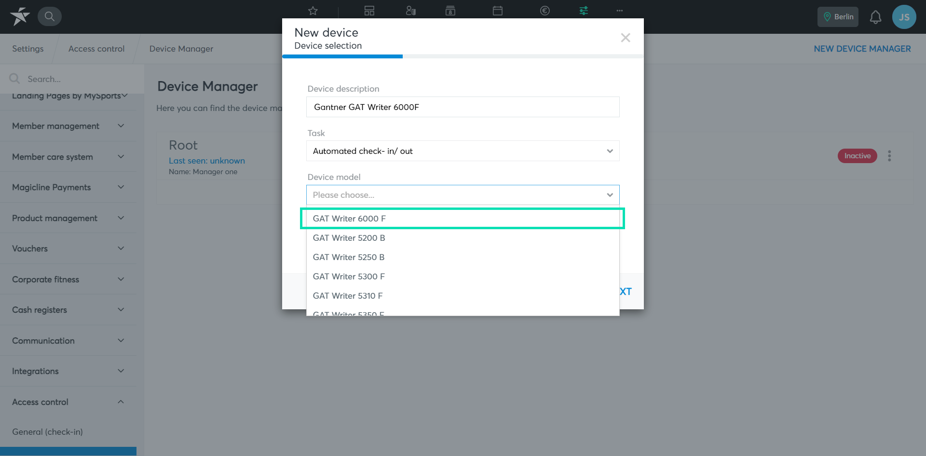The height and width of the screenshot is (456, 926).
Task: Open the calendar icon in top bar
Action: tap(498, 11)
